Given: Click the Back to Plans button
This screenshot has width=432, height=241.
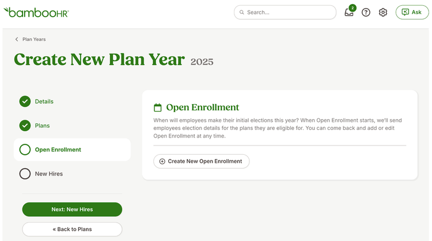Looking at the screenshot, I should pyautogui.click(x=72, y=229).
